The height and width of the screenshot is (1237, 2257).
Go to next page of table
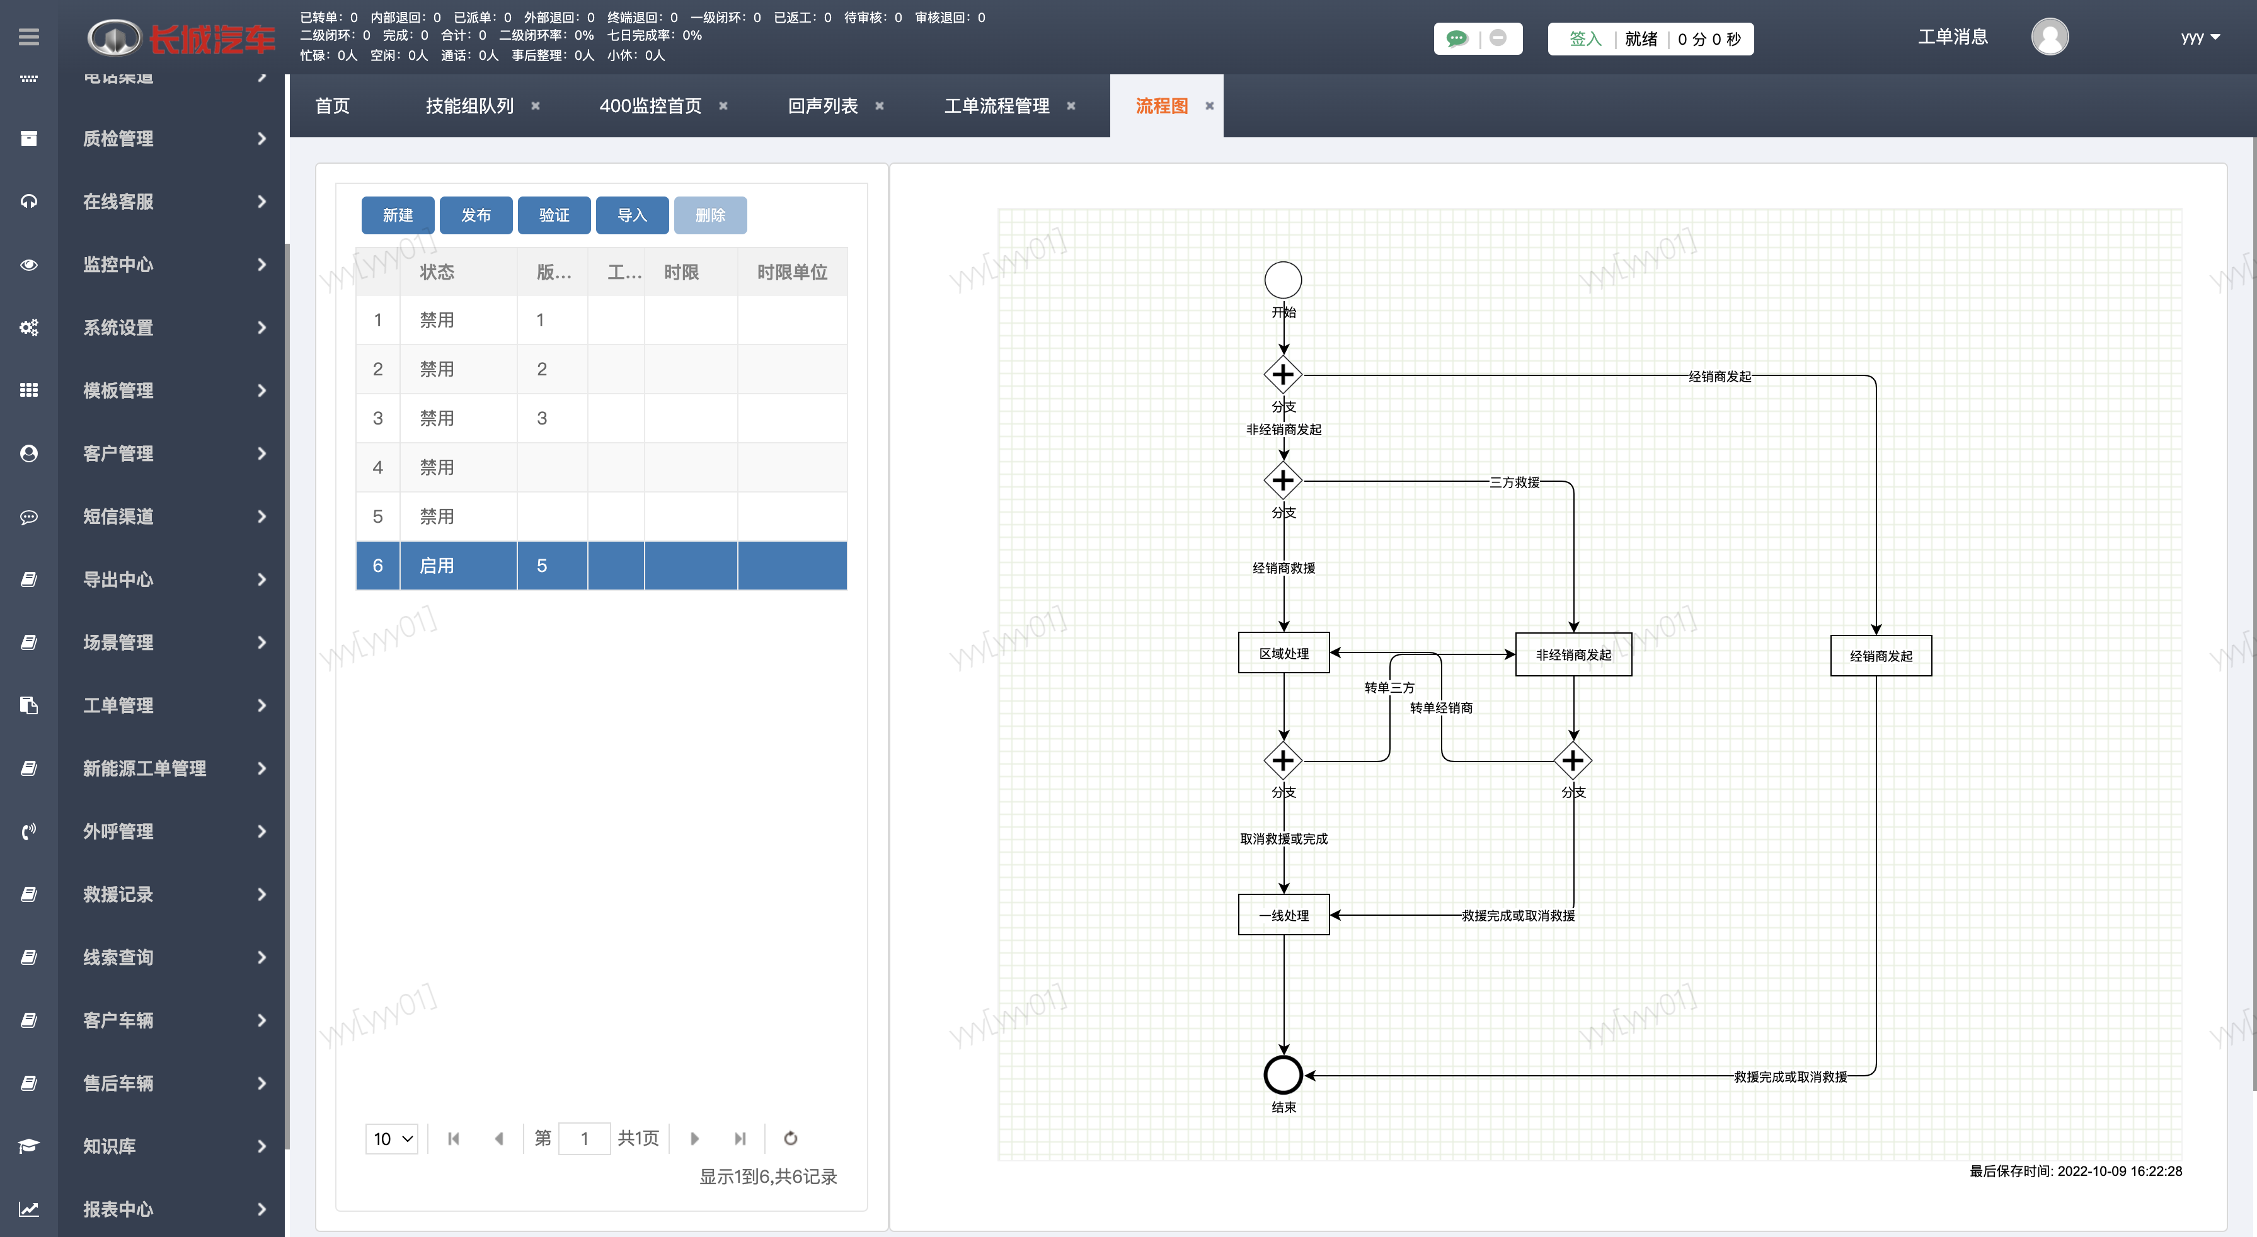click(695, 1138)
